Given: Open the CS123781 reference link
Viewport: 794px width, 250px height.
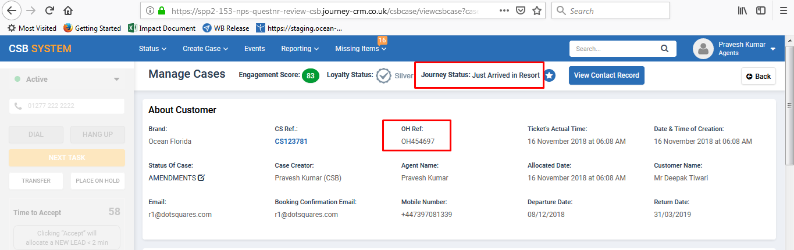Looking at the screenshot, I should pos(291,142).
